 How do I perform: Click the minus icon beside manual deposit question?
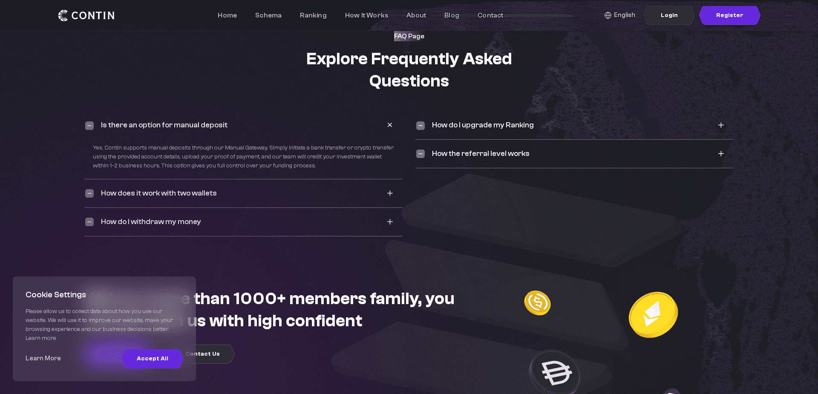click(x=89, y=125)
